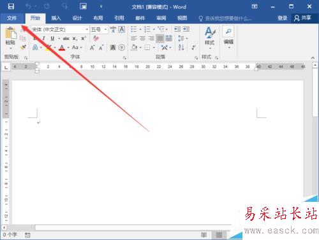Click the Paste clipboard icon
Screen dimensions: 319x240
10,33
